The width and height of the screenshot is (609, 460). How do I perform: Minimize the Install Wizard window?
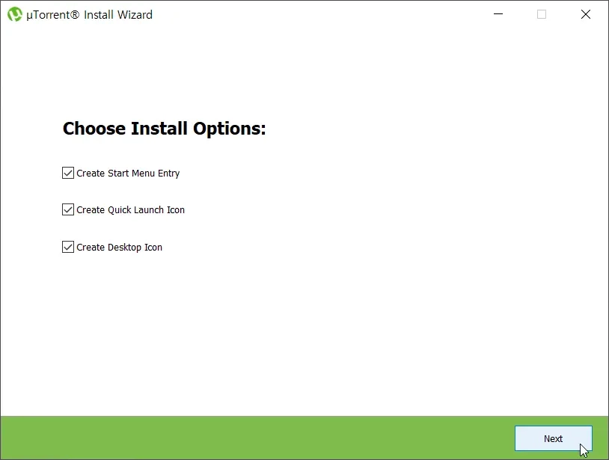tap(498, 14)
